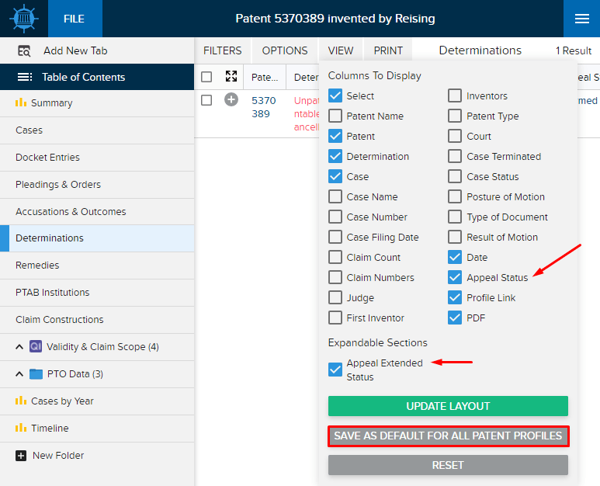Collapse the PTO Data section chevron
The image size is (600, 486).
tap(19, 374)
